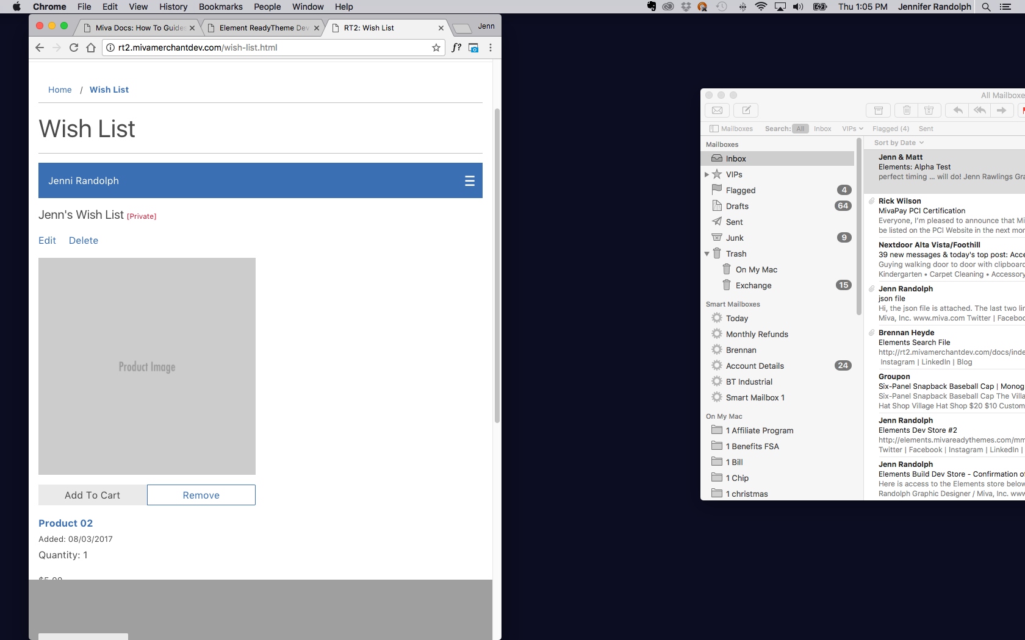Reload the wish list page
Viewport: 1025px width, 640px height.
(x=74, y=48)
